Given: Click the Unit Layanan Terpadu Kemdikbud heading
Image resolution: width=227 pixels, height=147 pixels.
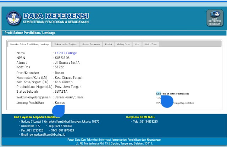Looking at the screenshot, I should [x=37, y=117].
